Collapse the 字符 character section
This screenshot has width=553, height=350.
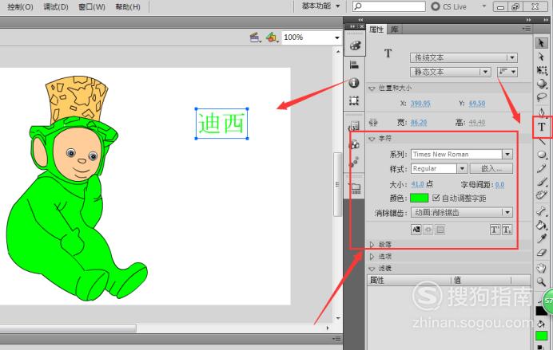372,139
